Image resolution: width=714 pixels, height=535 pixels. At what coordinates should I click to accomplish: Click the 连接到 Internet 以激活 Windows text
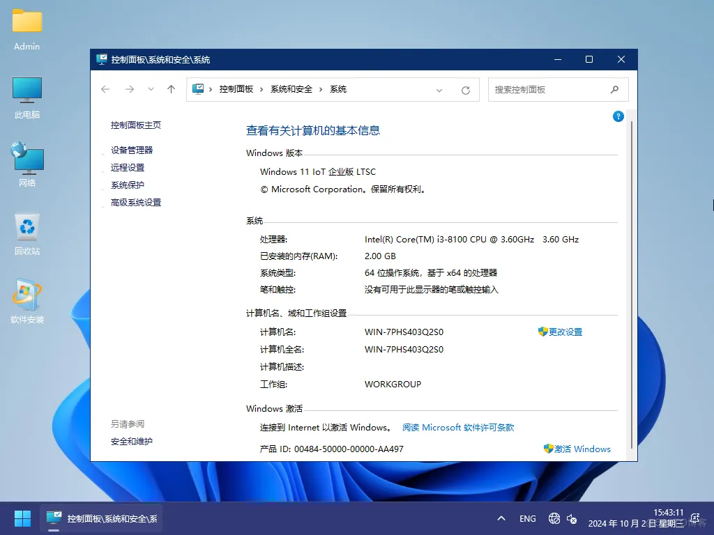(325, 428)
